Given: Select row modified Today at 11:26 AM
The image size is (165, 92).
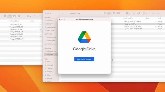Looking at the screenshot, I should (x=21, y=39).
